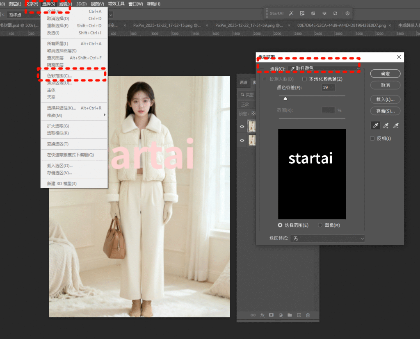Viewport: 420px width, 339px height.
Task: Select the add-to-sample eyedropper (plus)
Action: click(x=386, y=126)
